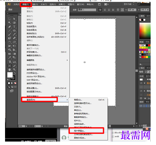The width and height of the screenshot is (156, 145).
Task: Open the artboard number dropdown in status bar
Action: pyautogui.click(x=42, y=126)
